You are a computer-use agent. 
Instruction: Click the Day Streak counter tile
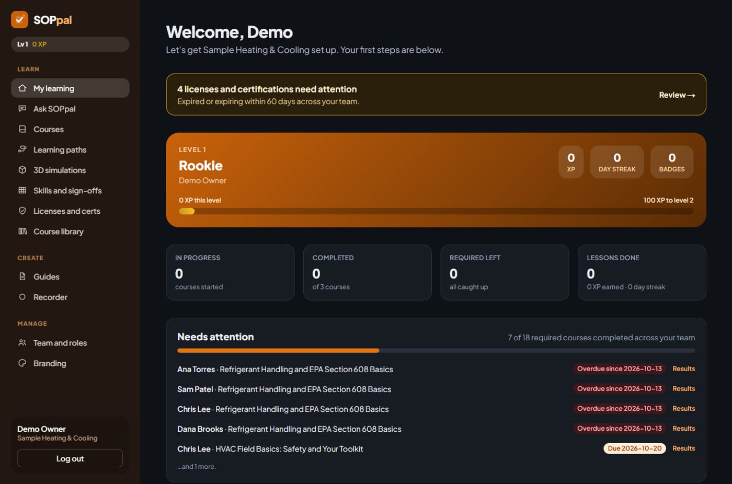[617, 162]
